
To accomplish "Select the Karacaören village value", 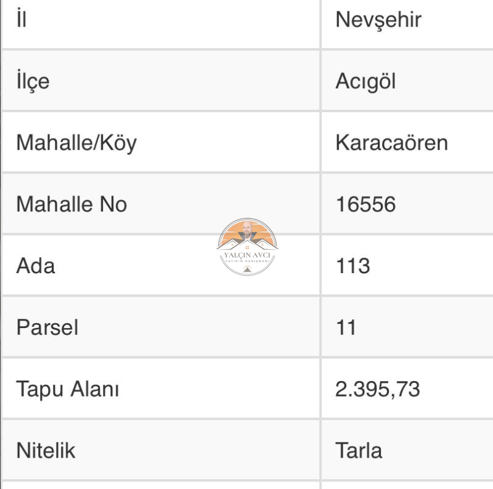I will 391,143.
